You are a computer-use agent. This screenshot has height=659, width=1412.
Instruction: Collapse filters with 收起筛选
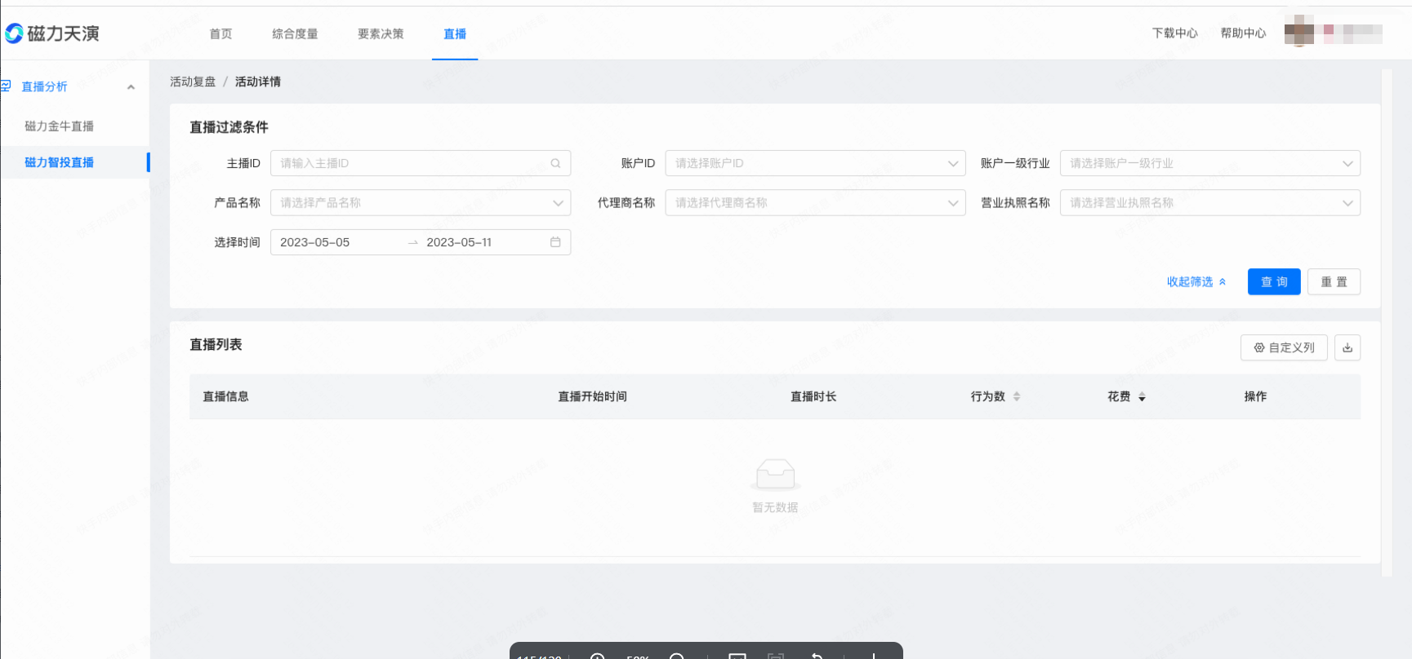coord(1196,281)
